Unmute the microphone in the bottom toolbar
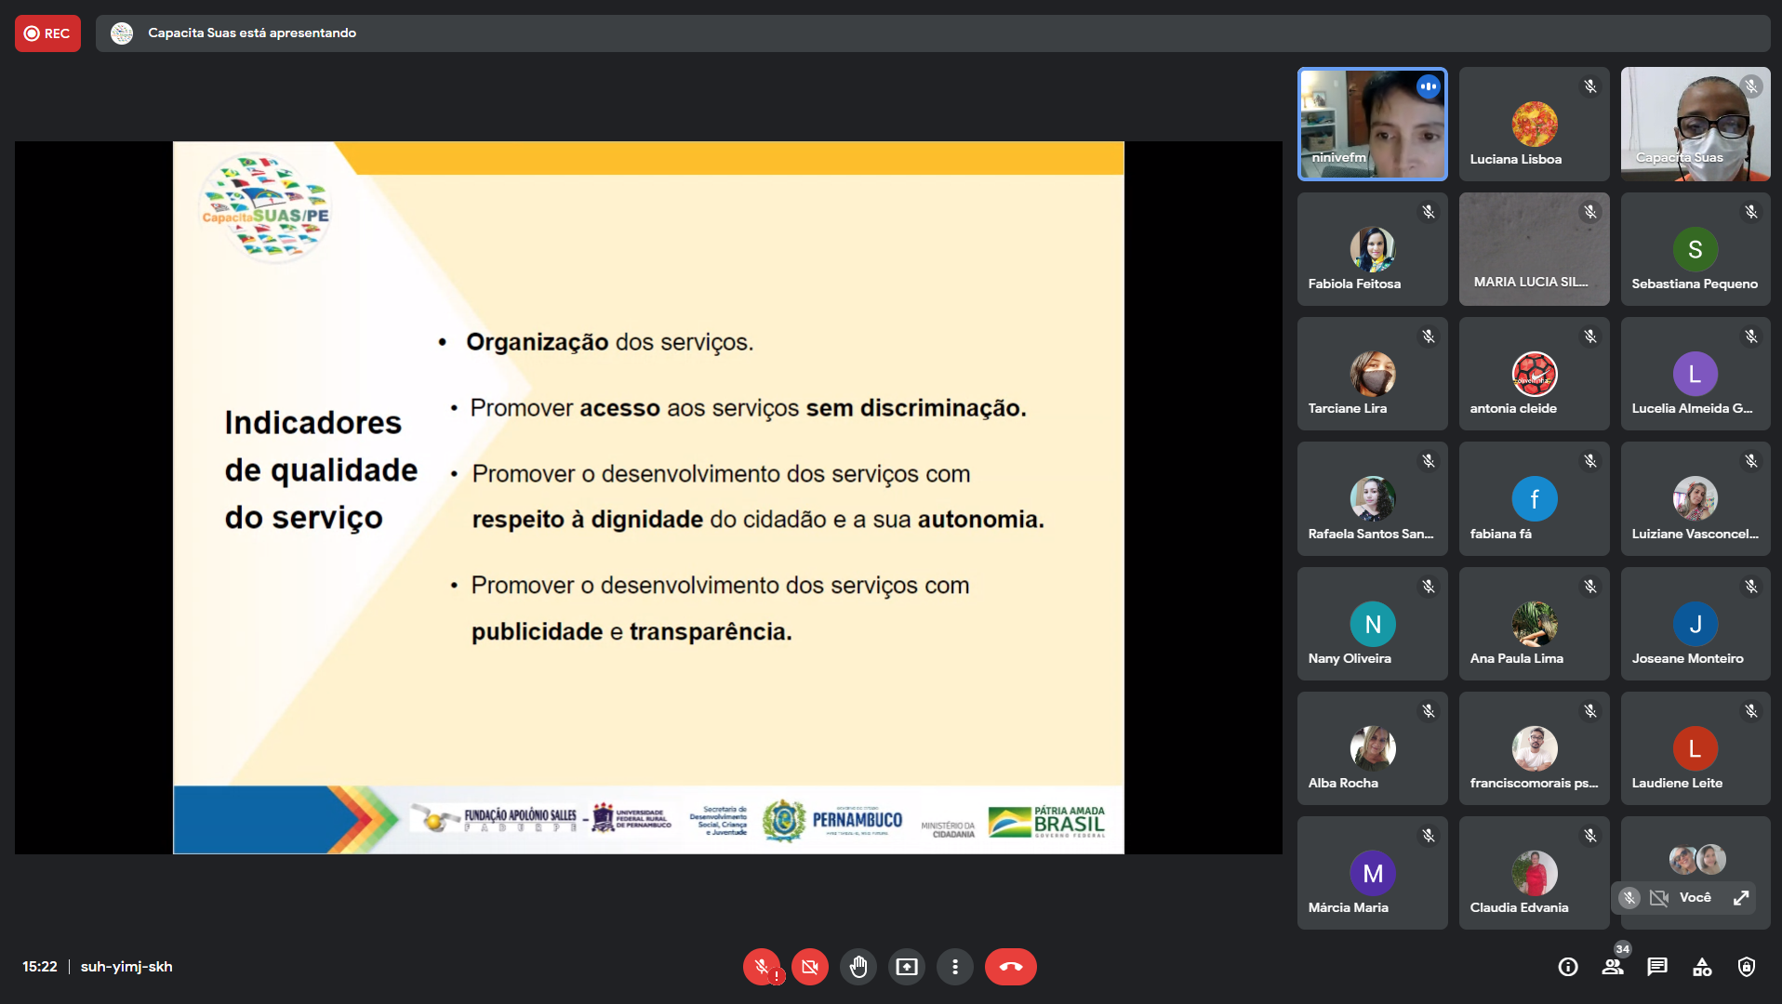The width and height of the screenshot is (1782, 1004). 761,967
